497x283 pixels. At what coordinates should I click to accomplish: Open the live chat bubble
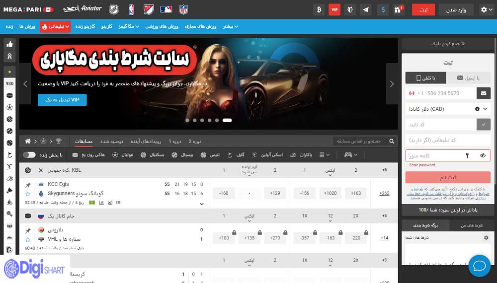coord(479,266)
